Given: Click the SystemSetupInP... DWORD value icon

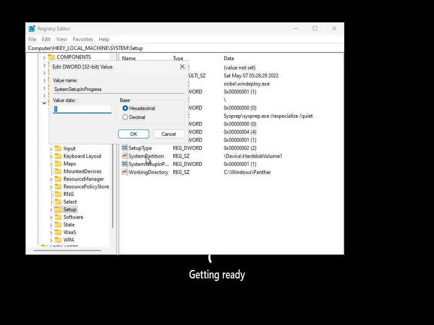Looking at the screenshot, I should click(x=125, y=164).
